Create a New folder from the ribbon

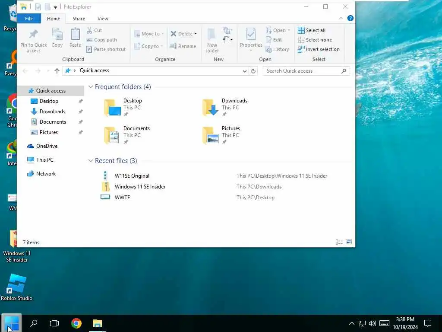pyautogui.click(x=212, y=40)
